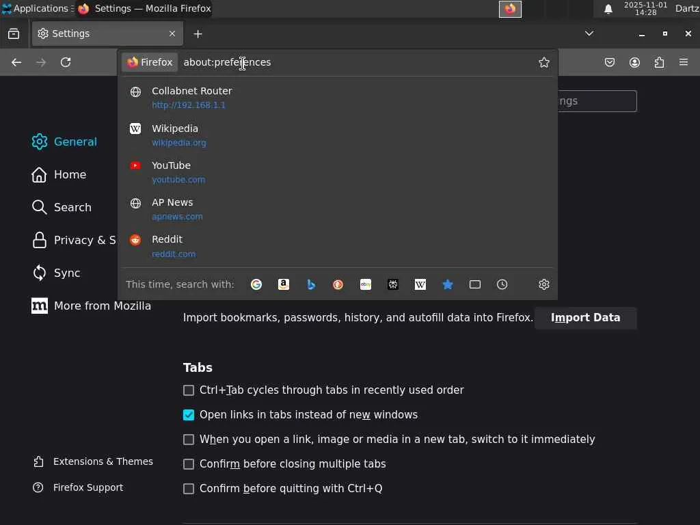This screenshot has height=525, width=700.
Task: Click the Import Data button
Action: point(585,318)
